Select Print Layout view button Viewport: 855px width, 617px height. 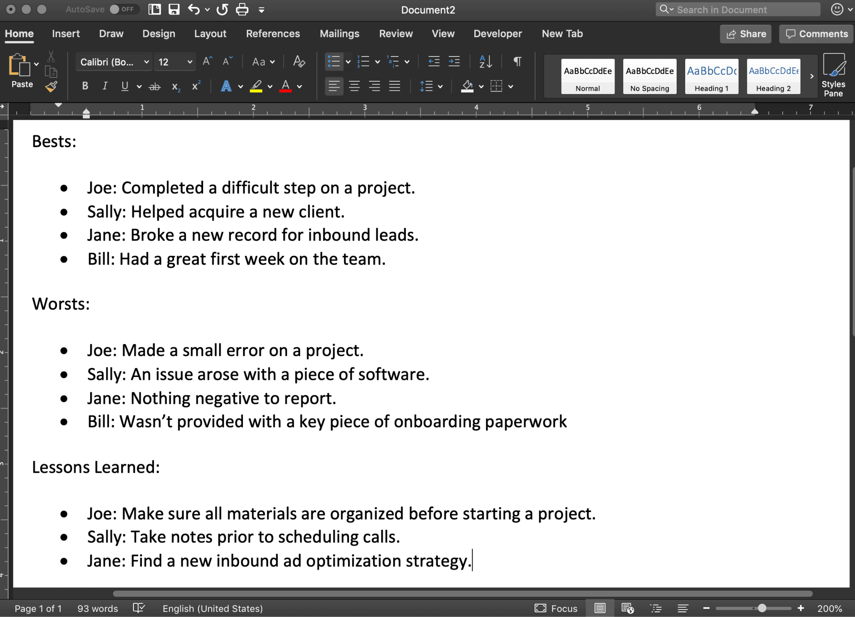pos(600,608)
